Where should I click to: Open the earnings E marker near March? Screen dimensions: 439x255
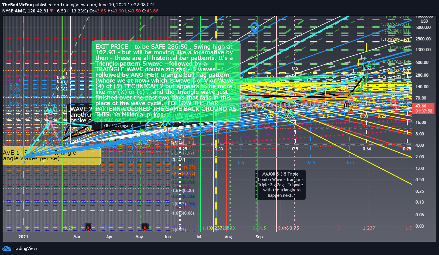coord(88,227)
